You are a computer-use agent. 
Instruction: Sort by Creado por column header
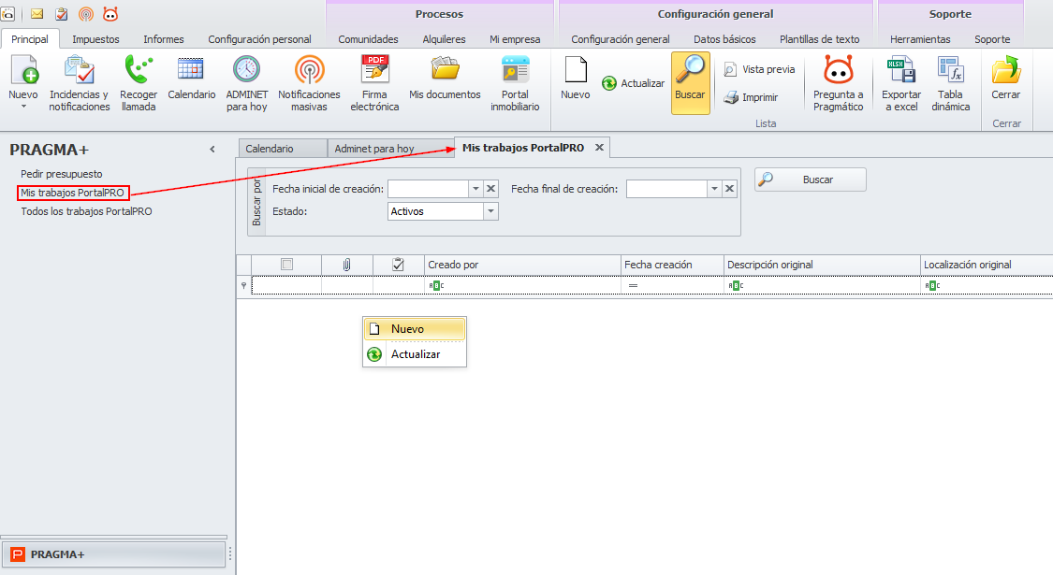tap(522, 265)
